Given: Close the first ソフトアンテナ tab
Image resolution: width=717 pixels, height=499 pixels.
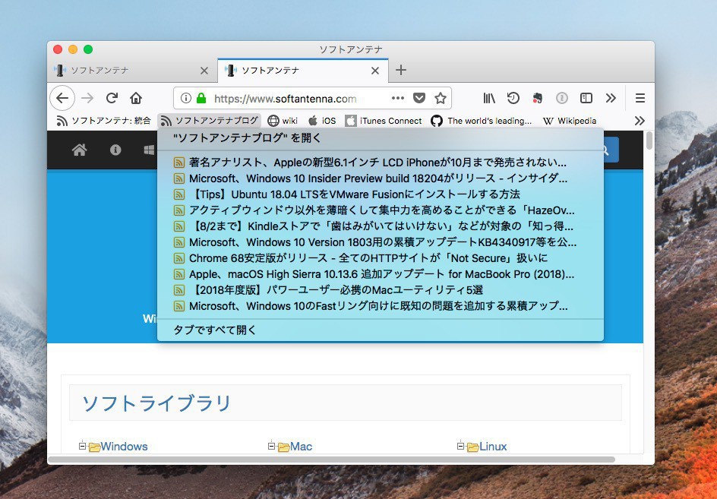Looking at the screenshot, I should [204, 71].
